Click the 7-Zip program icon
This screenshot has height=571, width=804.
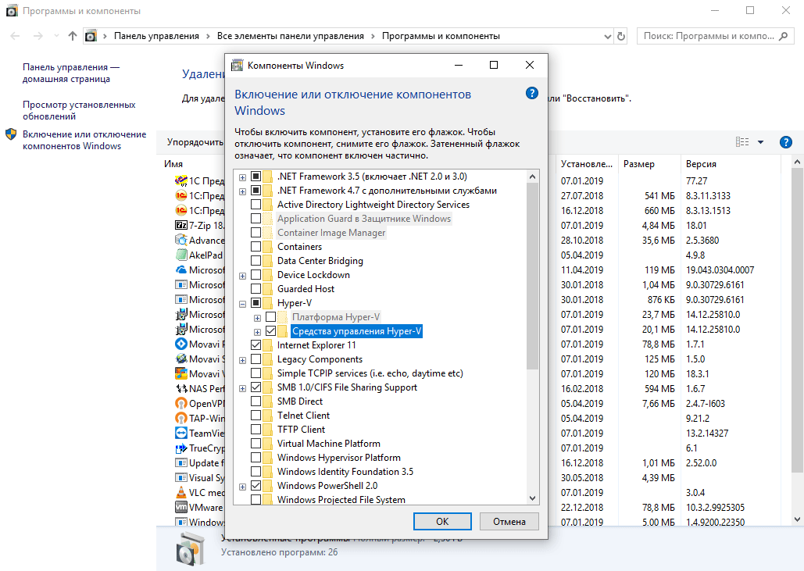[x=180, y=226]
